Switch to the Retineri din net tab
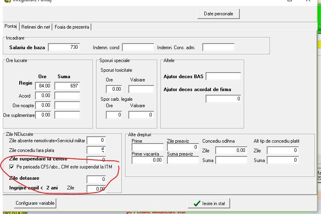321x214 pixels. (36, 27)
